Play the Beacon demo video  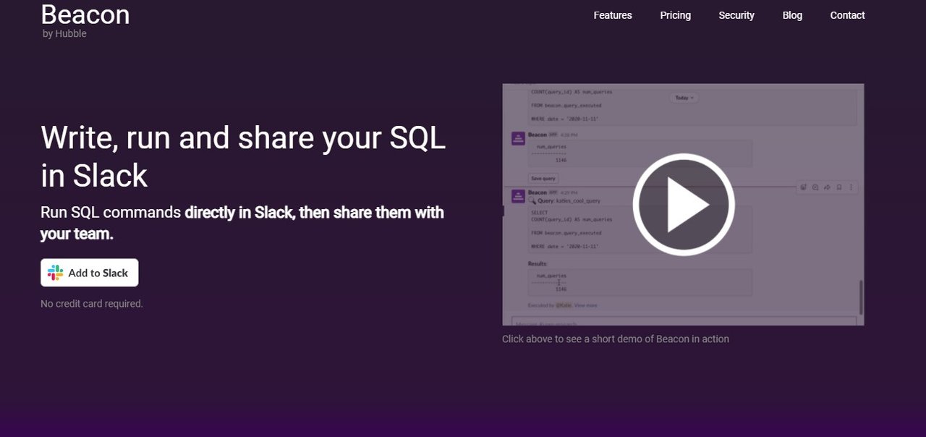684,205
